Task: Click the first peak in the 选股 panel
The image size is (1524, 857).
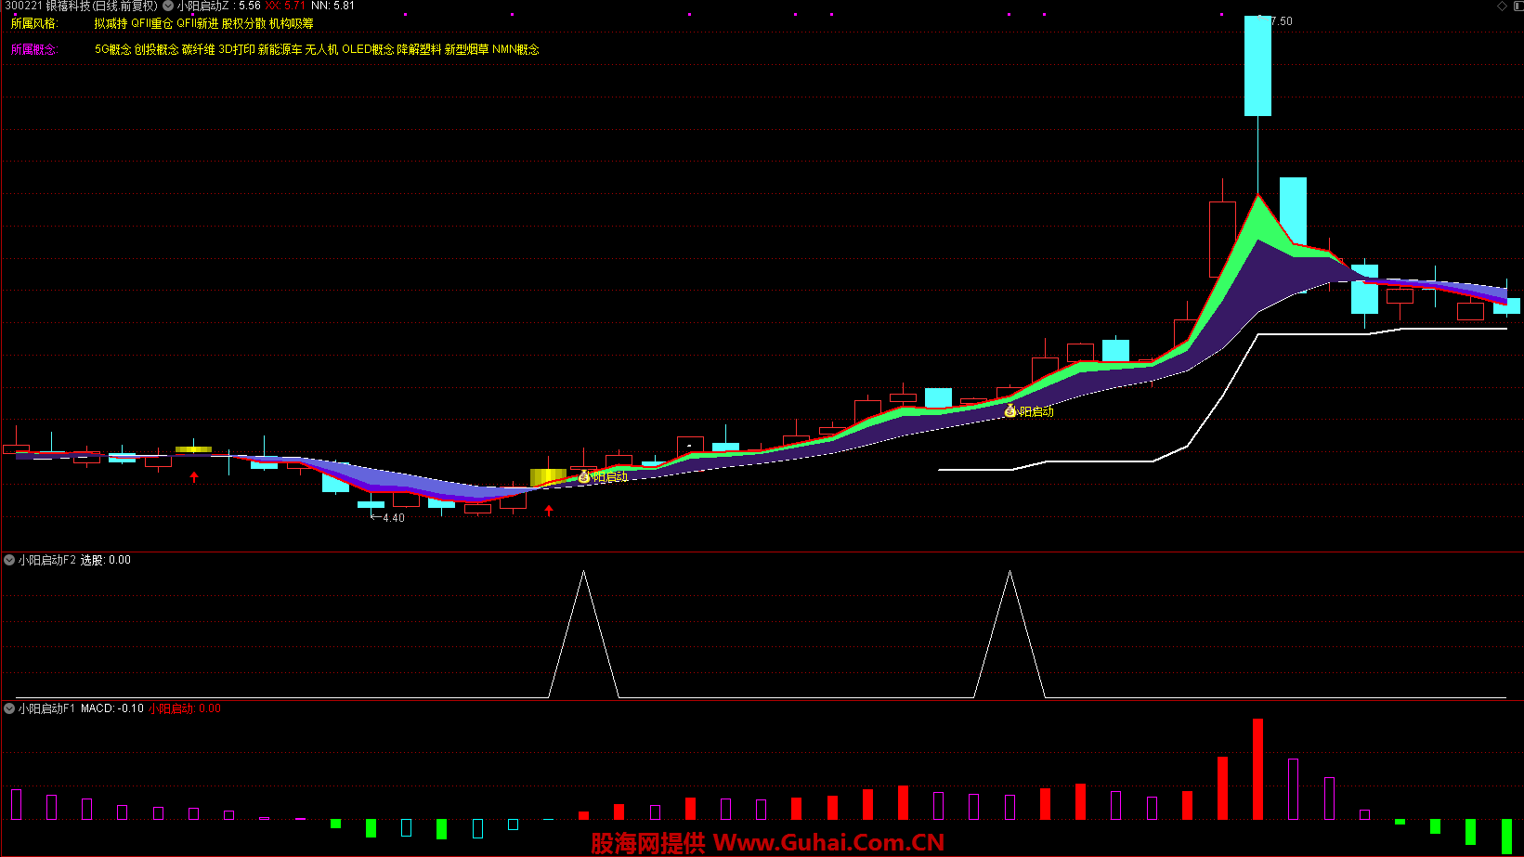Action: point(584,574)
